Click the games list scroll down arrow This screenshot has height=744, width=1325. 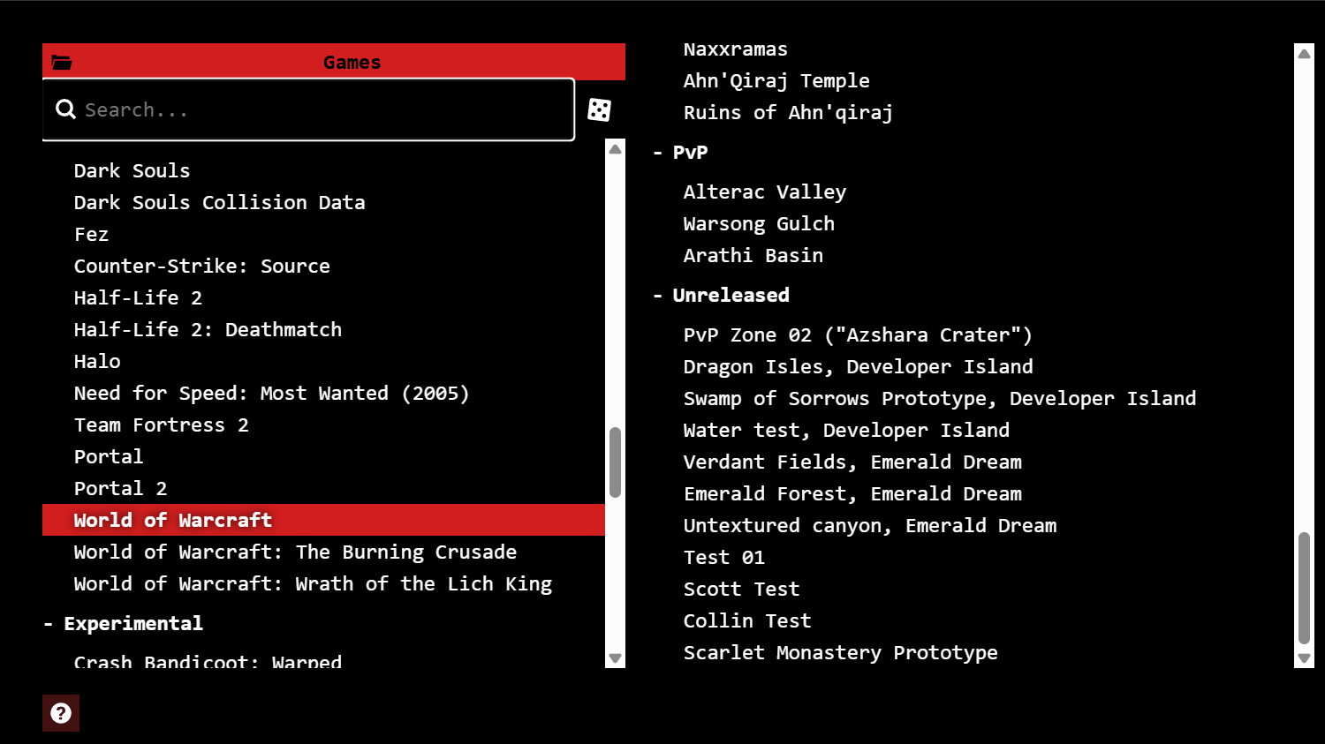click(616, 658)
